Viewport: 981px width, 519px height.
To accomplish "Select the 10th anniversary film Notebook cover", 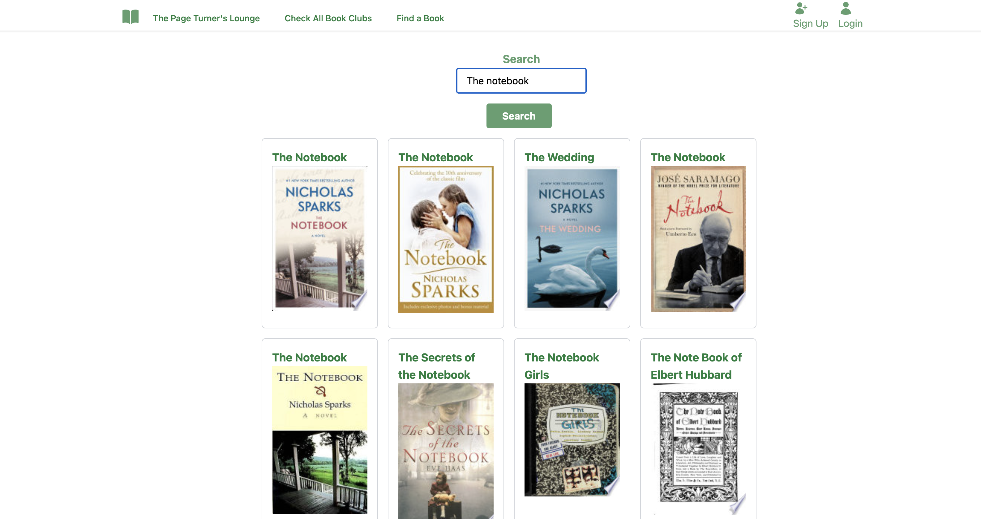I will click(x=446, y=239).
